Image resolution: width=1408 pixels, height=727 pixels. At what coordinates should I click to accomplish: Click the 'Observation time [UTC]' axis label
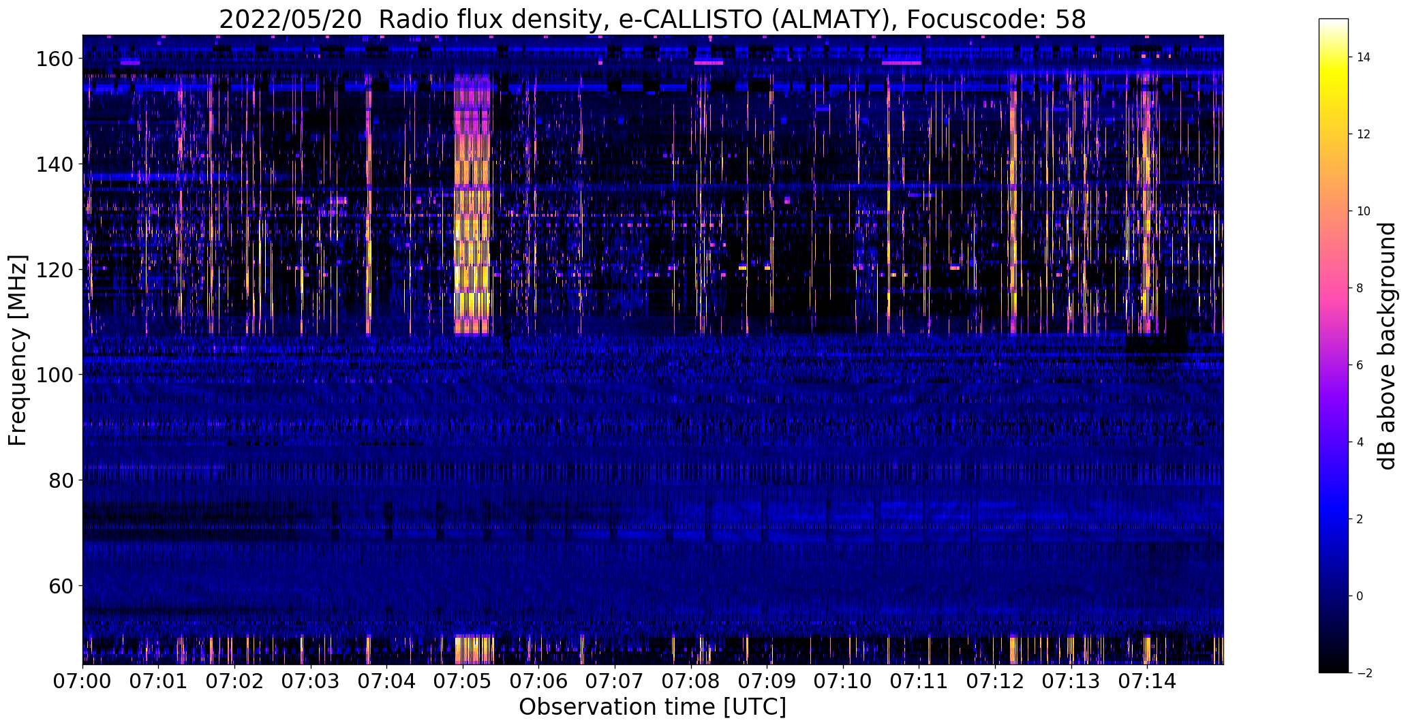(652, 707)
